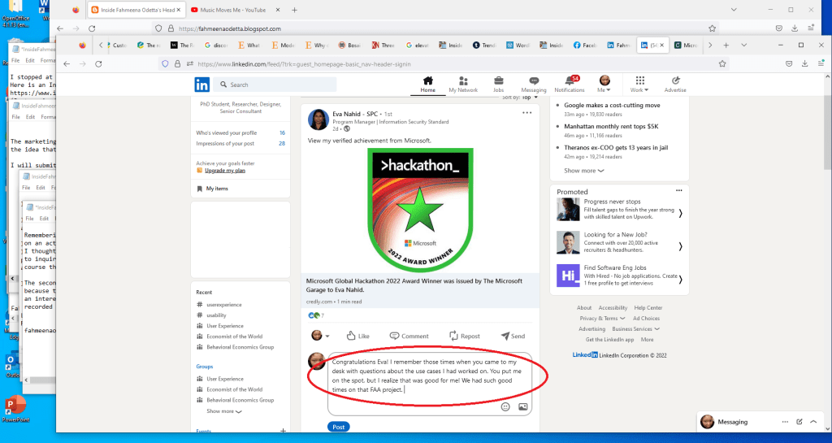
Task: Click Upgrade my plan link
Action: 225,171
